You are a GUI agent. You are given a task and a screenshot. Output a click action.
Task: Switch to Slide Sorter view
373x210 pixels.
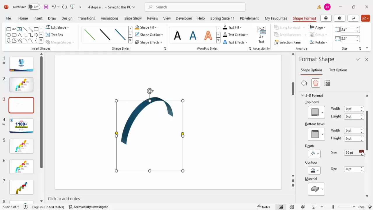[292, 207]
